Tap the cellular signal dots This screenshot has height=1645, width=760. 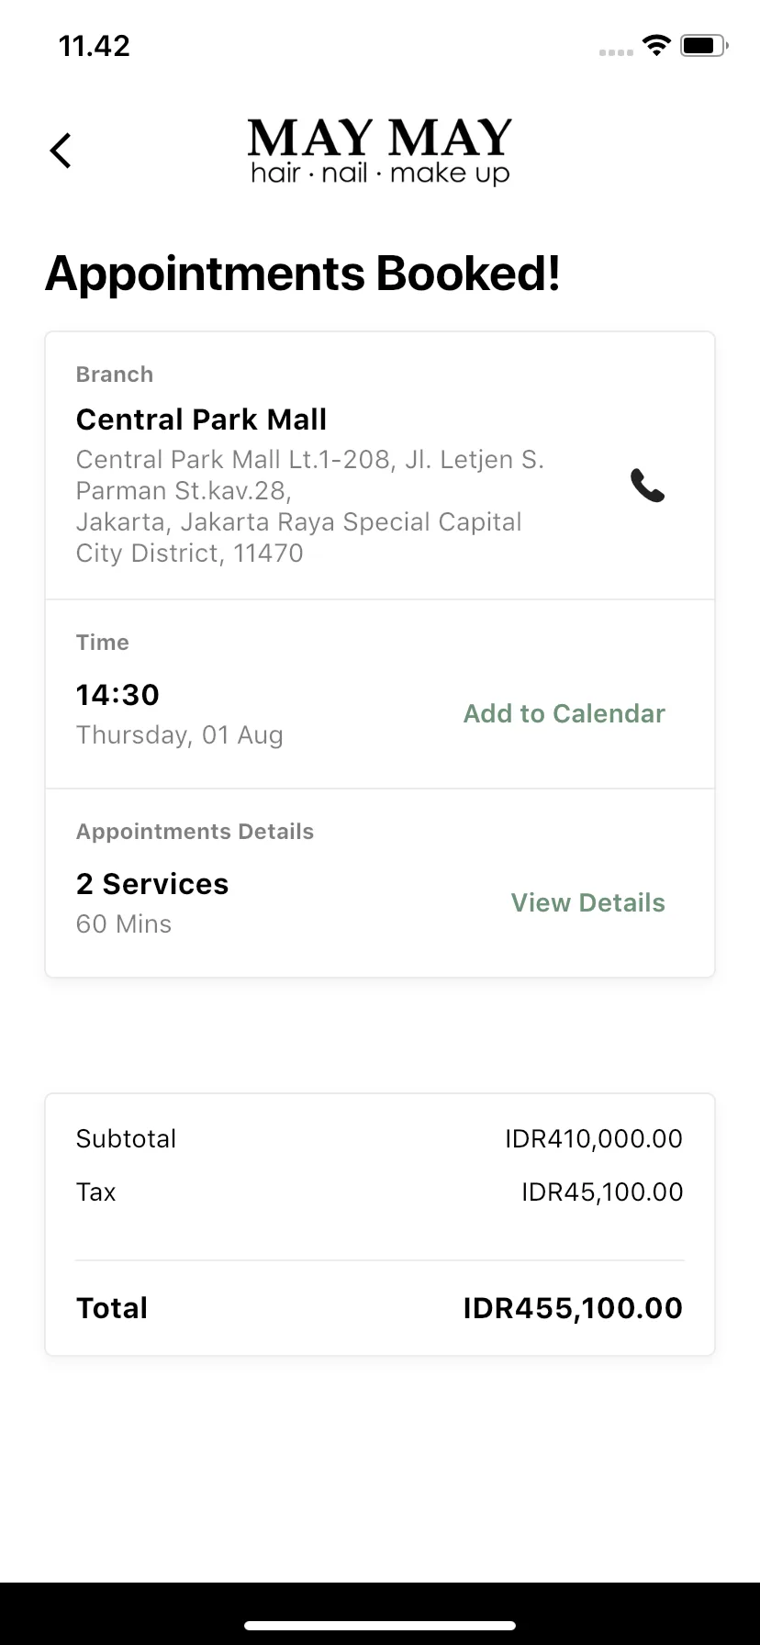(616, 52)
